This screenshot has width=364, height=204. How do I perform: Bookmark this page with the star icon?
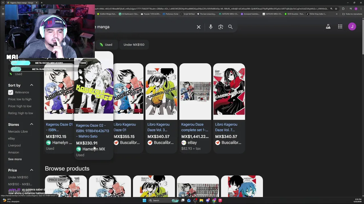coord(336,9)
